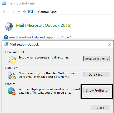Viewport: 114px width, 113px height.
Task: Click the 'Data Files' section heading
Action: 12,68
